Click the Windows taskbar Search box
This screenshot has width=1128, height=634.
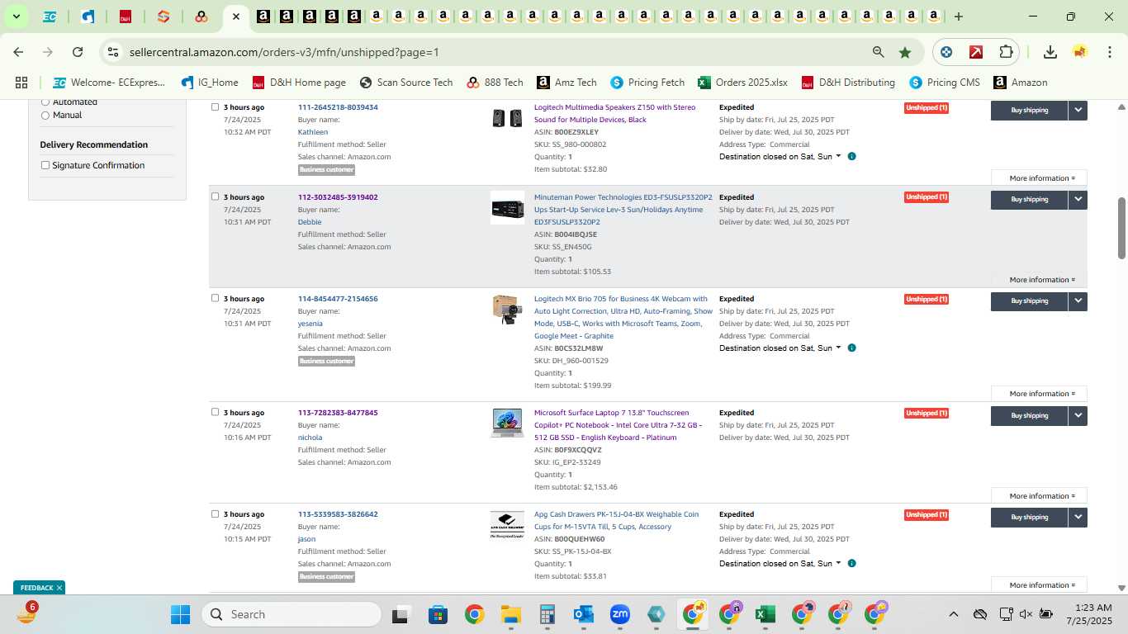point(291,614)
